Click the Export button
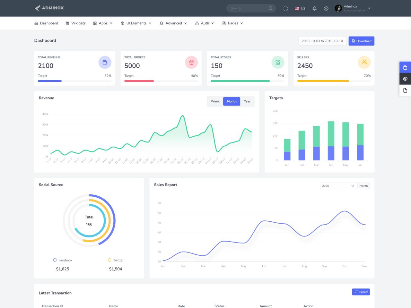This screenshot has width=411, height=308. (x=361, y=292)
